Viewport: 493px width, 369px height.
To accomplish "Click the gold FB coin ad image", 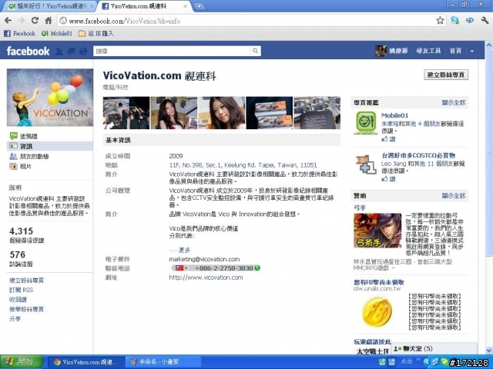I will tap(377, 312).
